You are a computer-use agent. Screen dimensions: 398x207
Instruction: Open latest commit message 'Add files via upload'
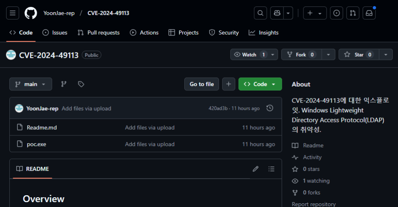pos(86,108)
